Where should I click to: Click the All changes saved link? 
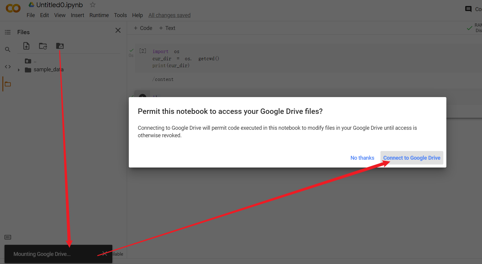pos(170,15)
